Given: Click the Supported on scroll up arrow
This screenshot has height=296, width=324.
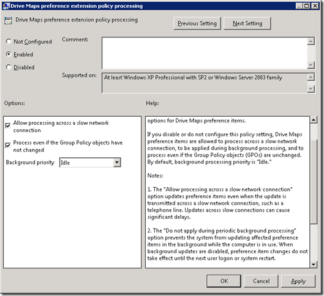Looking at the screenshot, I should pyautogui.click(x=311, y=77).
